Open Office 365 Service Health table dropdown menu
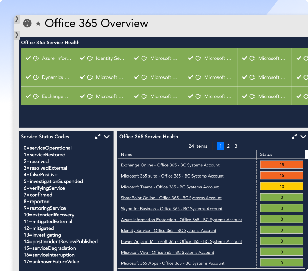Image resolution: width=308 pixels, height=271 pixels. point(303,137)
